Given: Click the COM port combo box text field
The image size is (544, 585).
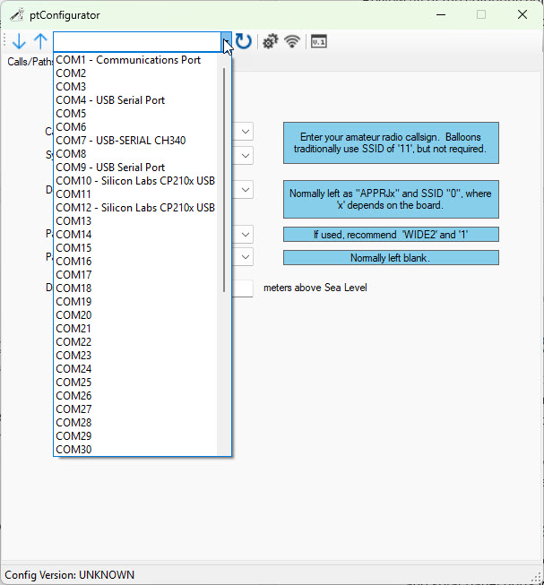Looking at the screenshot, I should point(136,41).
